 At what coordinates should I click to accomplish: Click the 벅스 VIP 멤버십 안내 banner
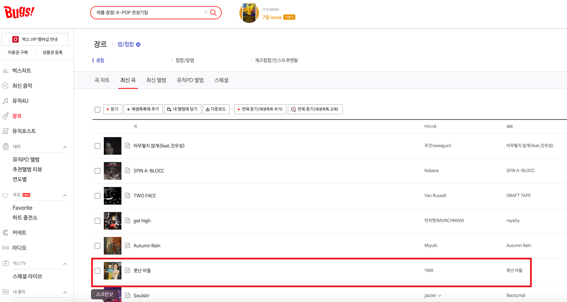(x=35, y=39)
